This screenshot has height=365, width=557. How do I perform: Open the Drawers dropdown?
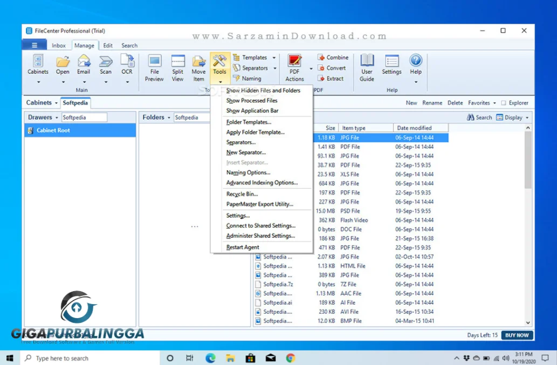coord(43,117)
